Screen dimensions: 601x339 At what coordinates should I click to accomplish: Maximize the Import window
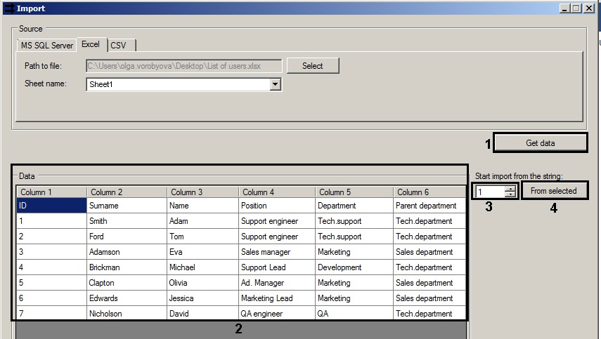click(x=576, y=8)
